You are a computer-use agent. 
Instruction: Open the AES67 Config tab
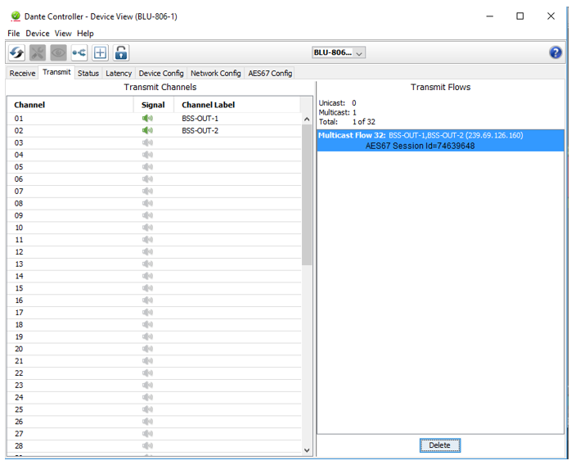click(270, 73)
